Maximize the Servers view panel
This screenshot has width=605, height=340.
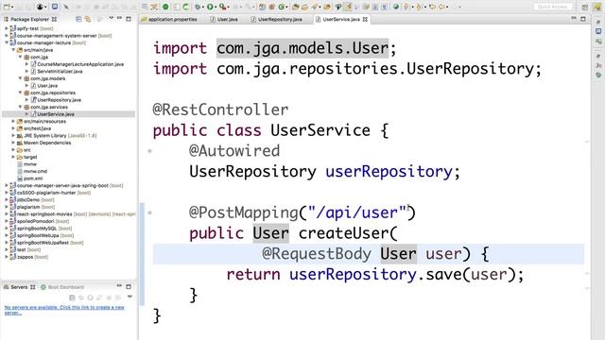pyautogui.click(x=129, y=286)
